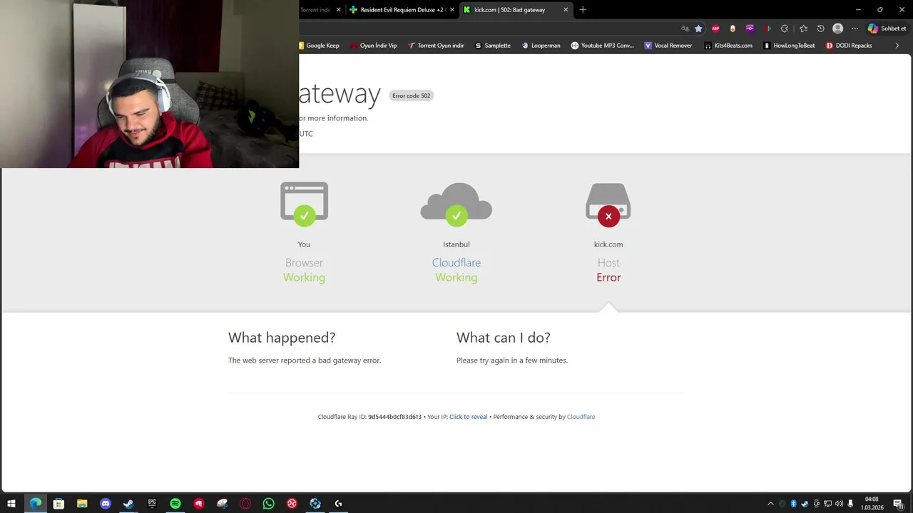Viewport: 913px width, 513px height.
Task: Open the translate page icon
Action: (x=685, y=28)
